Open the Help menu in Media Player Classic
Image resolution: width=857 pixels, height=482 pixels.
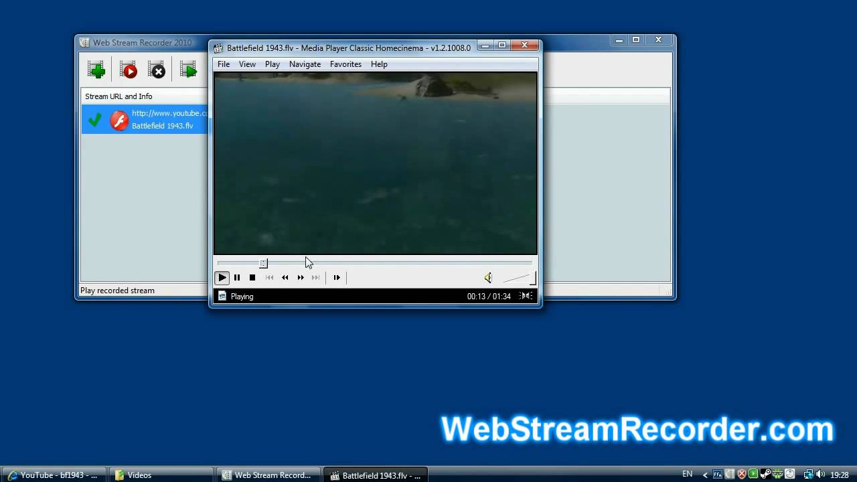click(x=379, y=64)
